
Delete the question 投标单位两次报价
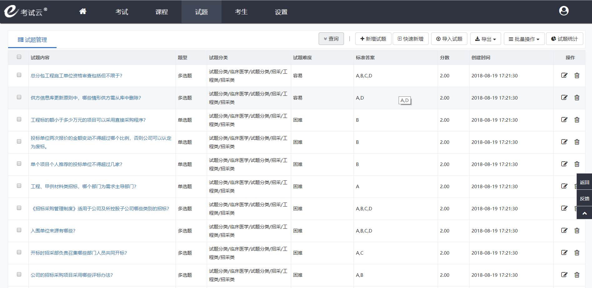[577, 142]
